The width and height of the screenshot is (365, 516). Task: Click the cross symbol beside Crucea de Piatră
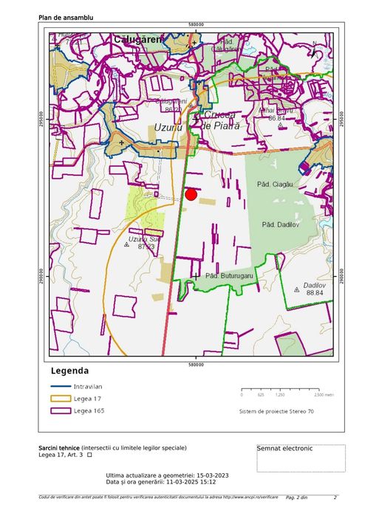coord(196,119)
